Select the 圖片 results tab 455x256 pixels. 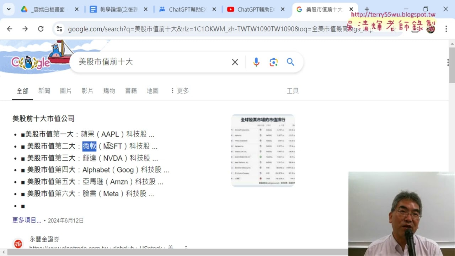pos(66,91)
